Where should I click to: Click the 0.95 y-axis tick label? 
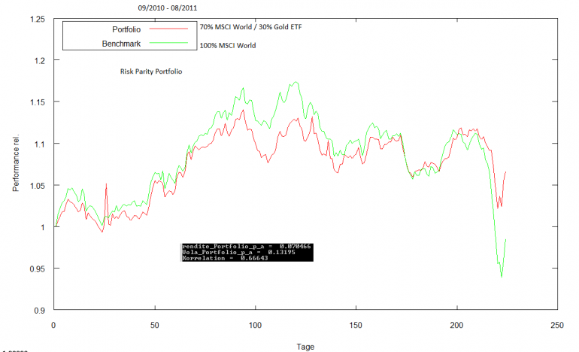point(38,269)
